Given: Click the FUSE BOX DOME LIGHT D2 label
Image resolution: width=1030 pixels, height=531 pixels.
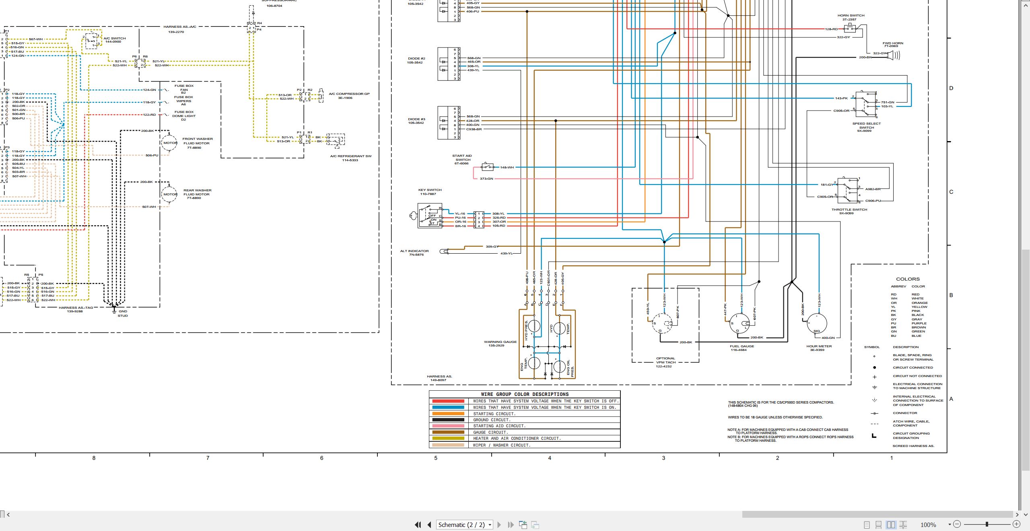Looking at the screenshot, I should coord(184,116).
